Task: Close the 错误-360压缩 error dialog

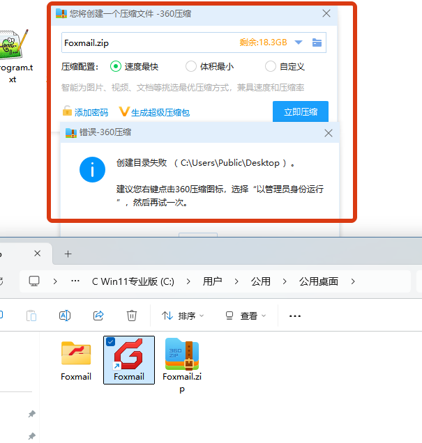Action: [x=329, y=133]
